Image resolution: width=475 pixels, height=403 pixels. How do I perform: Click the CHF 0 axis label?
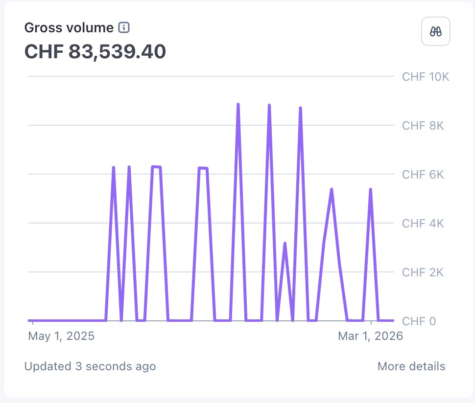[x=419, y=321]
